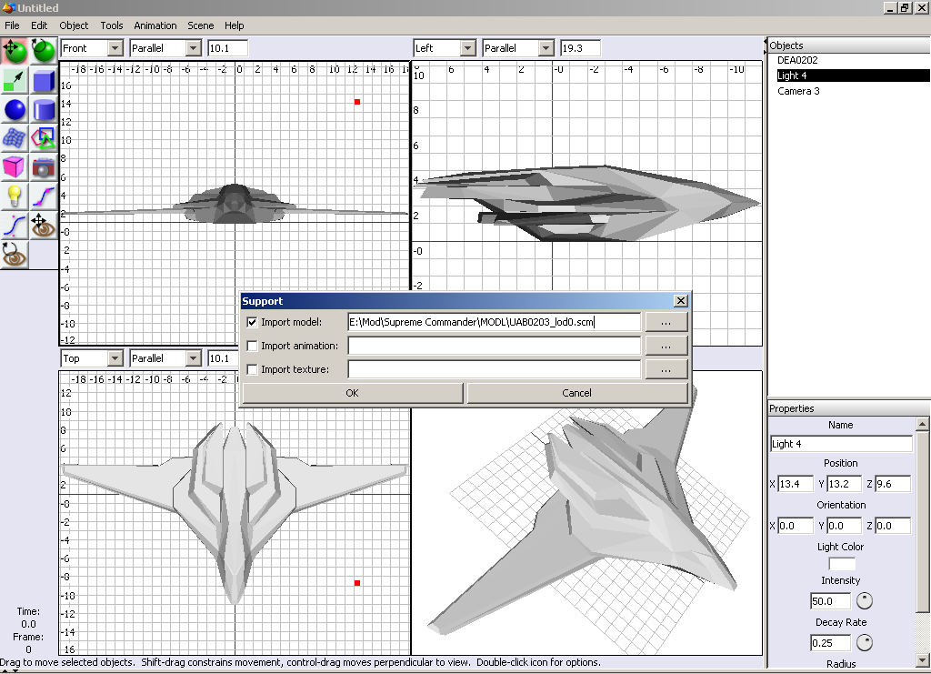
Task: Browse for animation file with ... button
Action: [666, 346]
